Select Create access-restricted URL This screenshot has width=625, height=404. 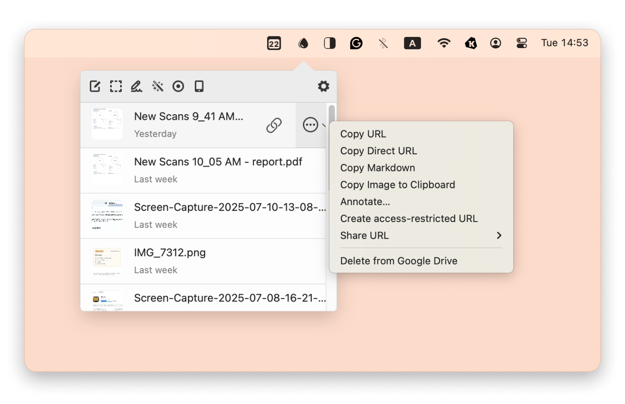coord(409,219)
